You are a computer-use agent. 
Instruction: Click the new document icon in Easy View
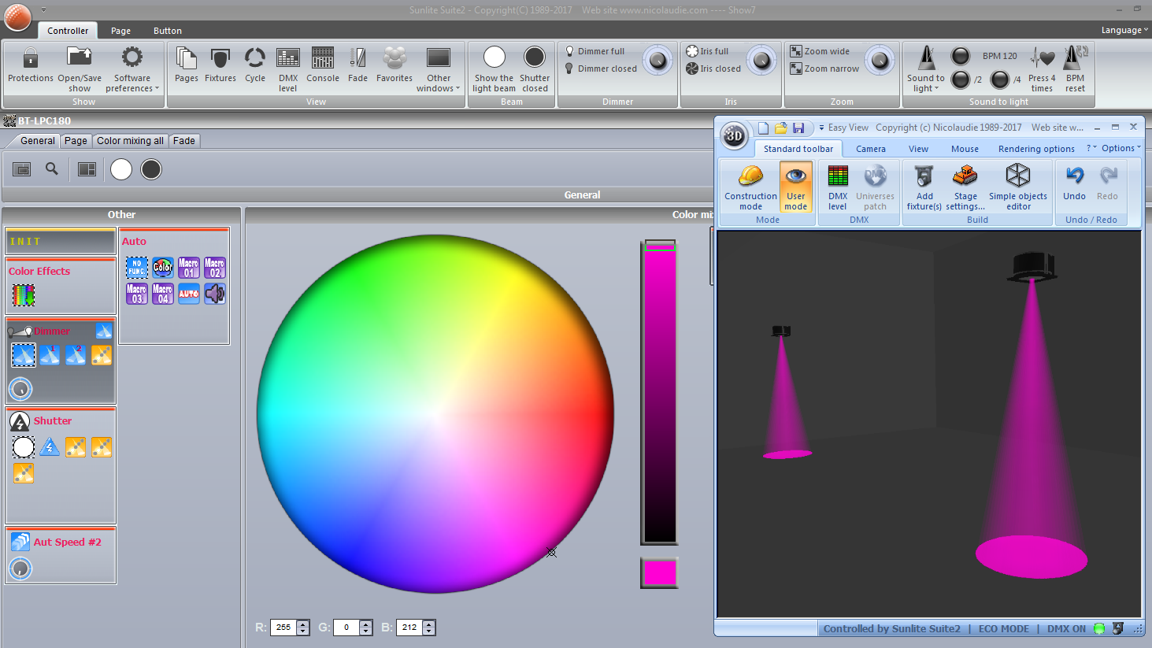point(763,128)
